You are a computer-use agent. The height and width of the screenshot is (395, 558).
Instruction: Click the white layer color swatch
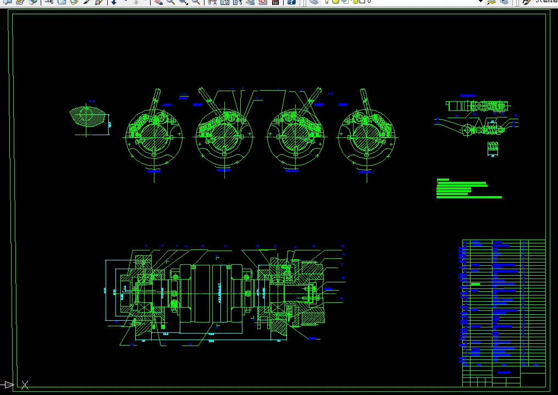coord(362,2)
